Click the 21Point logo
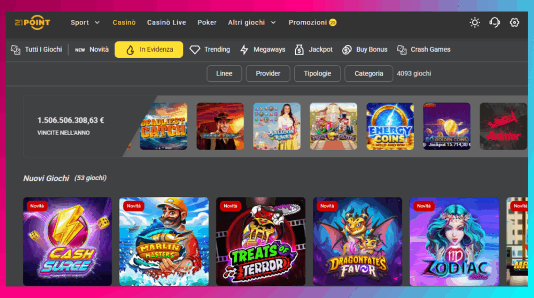The width and height of the screenshot is (534, 298). pyautogui.click(x=32, y=22)
